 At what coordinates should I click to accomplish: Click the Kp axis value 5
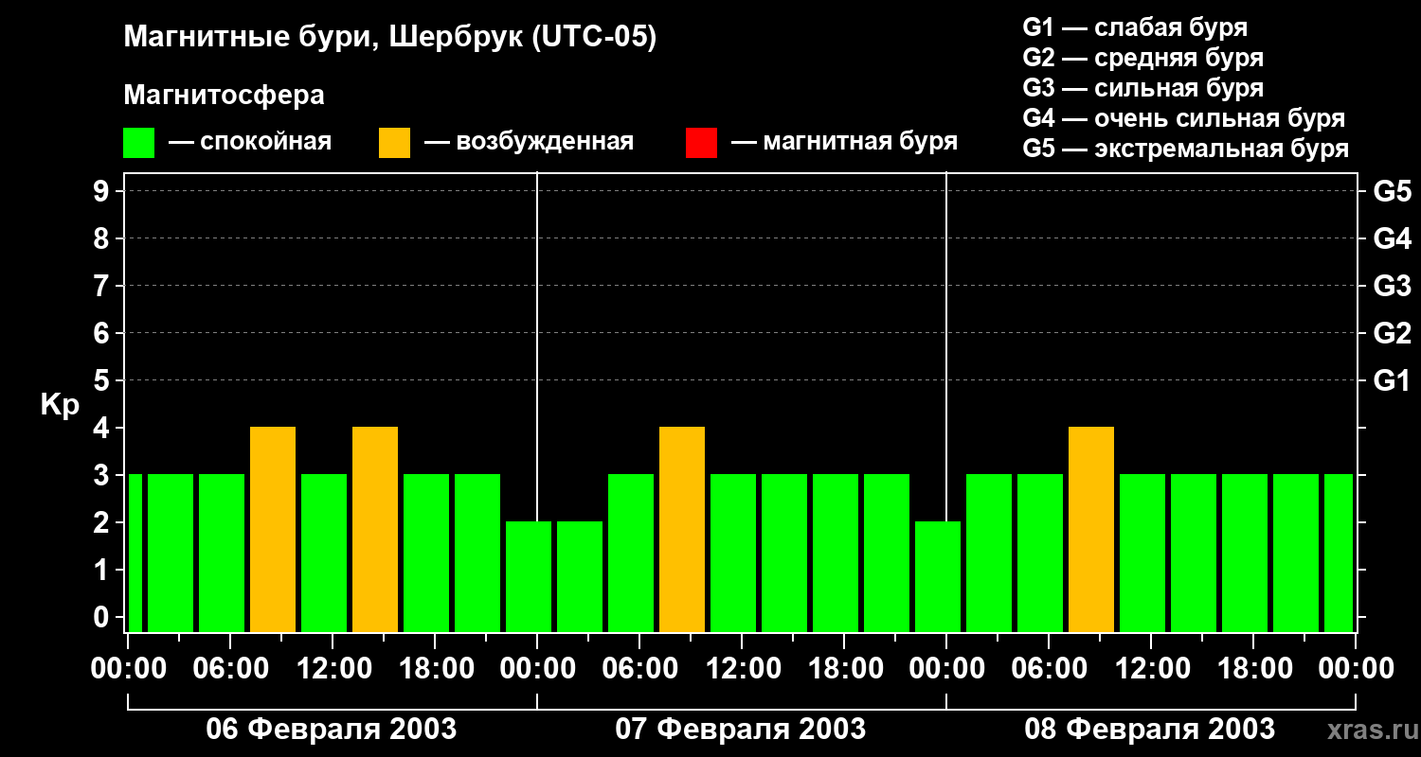pos(103,381)
